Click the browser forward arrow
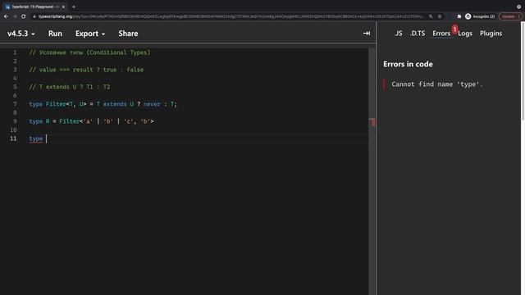 pyautogui.click(x=15, y=16)
